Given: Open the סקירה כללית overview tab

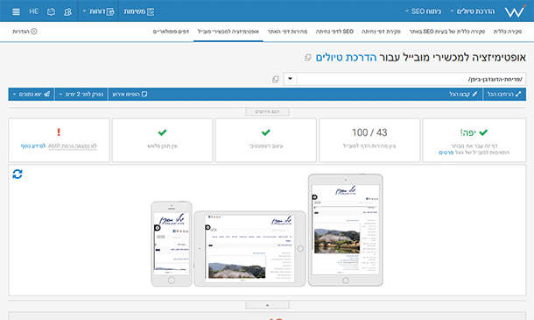Looking at the screenshot, I should point(508,32).
